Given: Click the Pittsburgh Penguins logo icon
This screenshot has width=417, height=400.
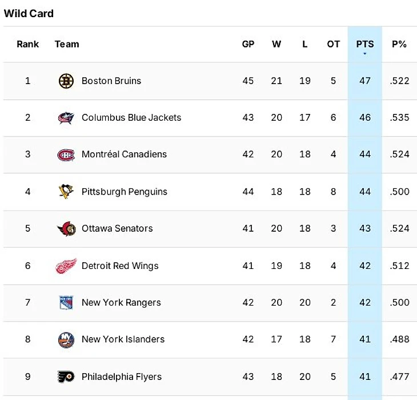Looking at the screenshot, I should [66, 192].
